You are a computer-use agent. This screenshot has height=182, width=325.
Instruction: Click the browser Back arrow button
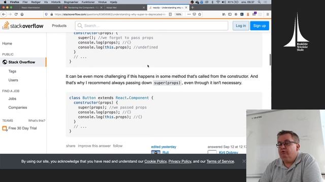pos(4,14)
